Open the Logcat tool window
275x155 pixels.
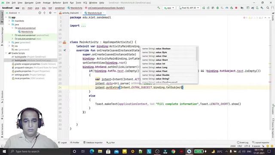point(62,143)
